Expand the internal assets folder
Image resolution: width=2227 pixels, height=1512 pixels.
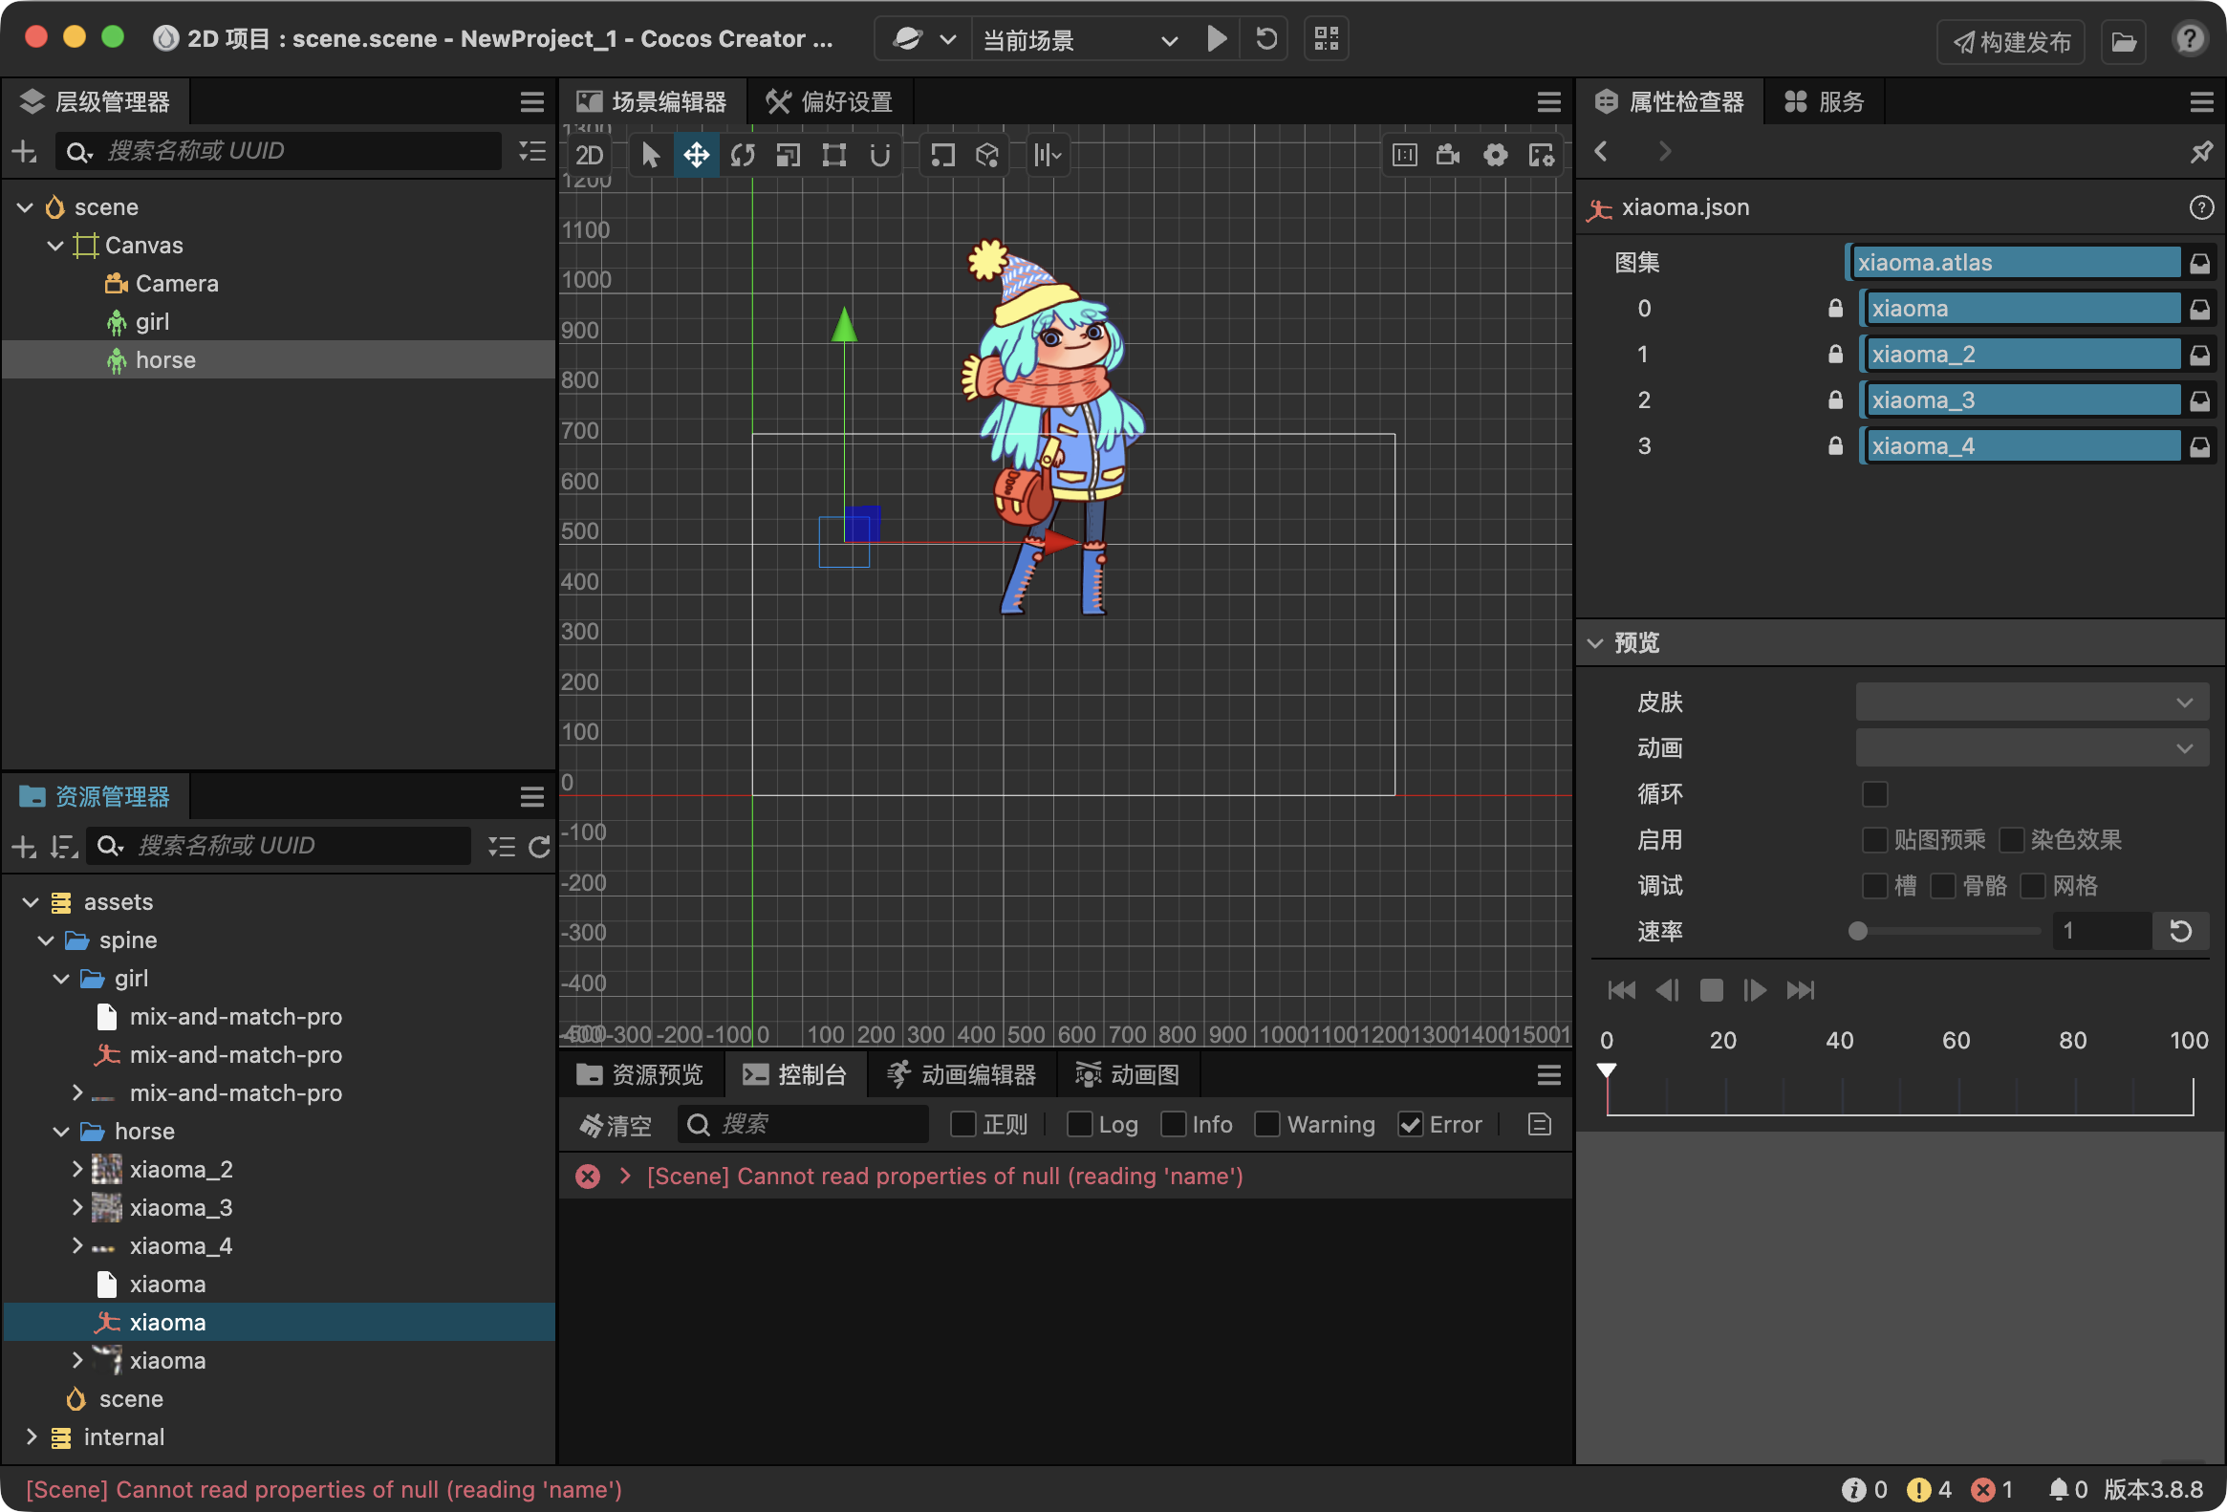point(32,1436)
